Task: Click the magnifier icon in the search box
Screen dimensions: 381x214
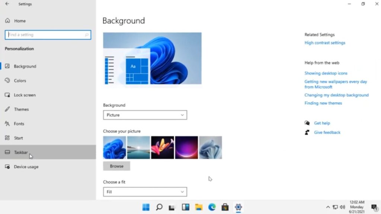Action: [x=87, y=35]
